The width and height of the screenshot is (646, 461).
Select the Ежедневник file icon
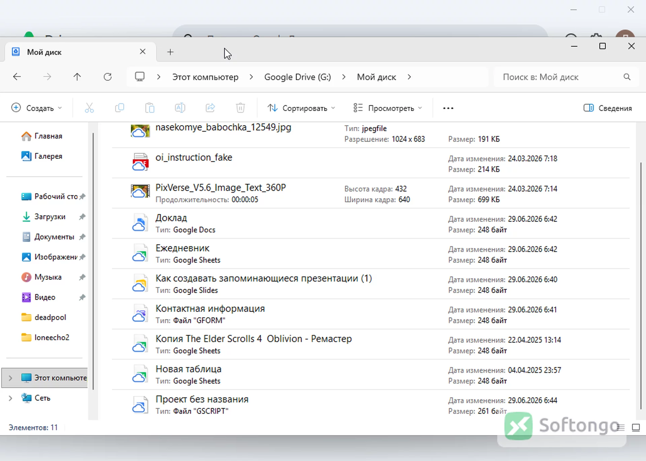(140, 253)
